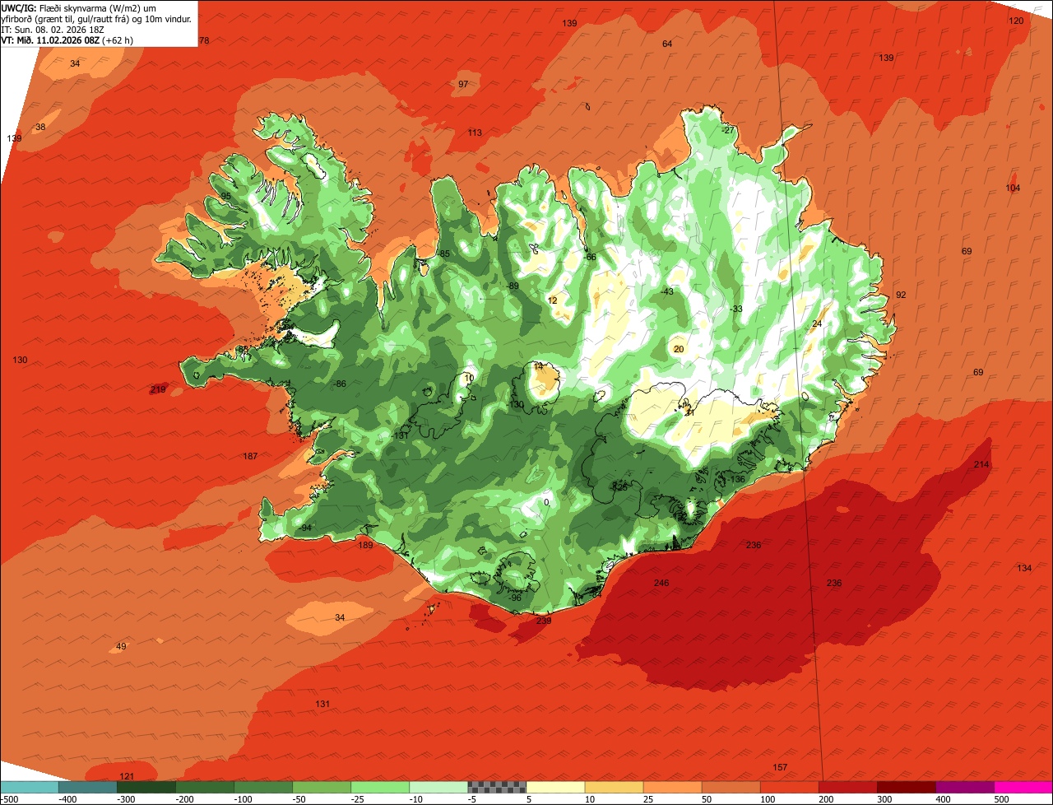Click the value 187 west of Reykjanes

(x=250, y=456)
